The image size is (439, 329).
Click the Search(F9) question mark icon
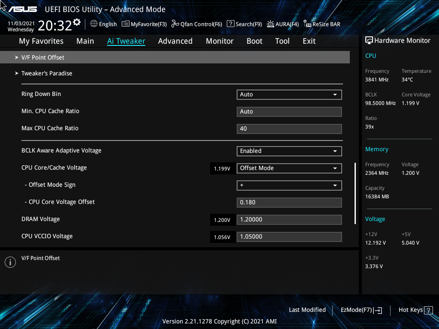click(230, 24)
